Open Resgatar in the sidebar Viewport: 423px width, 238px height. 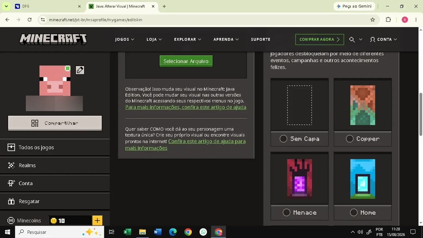(x=55, y=201)
